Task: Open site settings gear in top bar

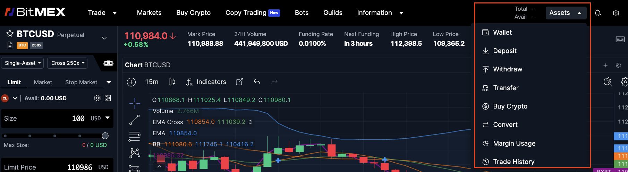Action: 616,13
